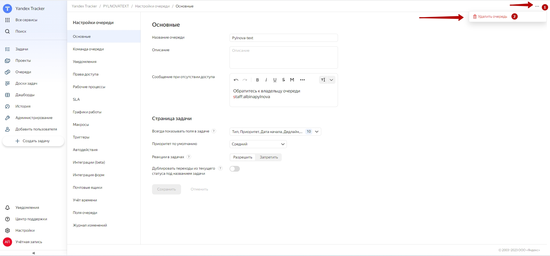Select Разрешить for reactions

[243, 157]
